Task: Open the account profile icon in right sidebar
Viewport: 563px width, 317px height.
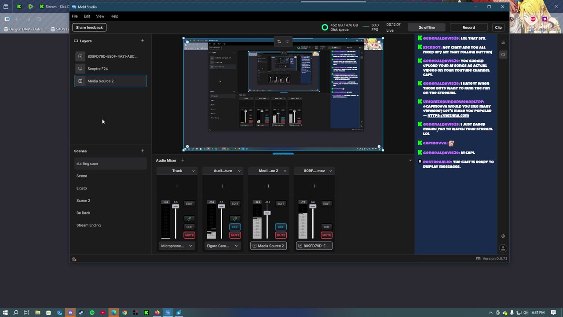Action: click(x=503, y=248)
